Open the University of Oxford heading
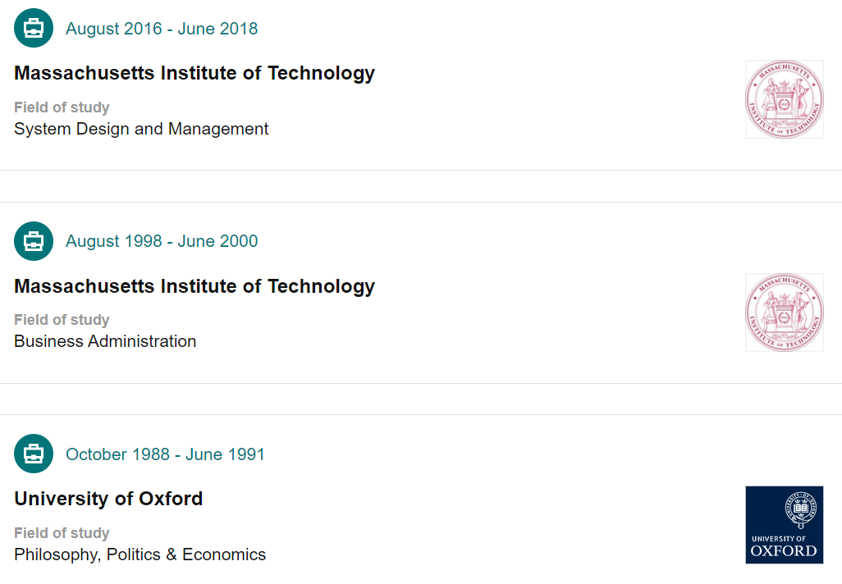This screenshot has width=842, height=584. [x=108, y=499]
